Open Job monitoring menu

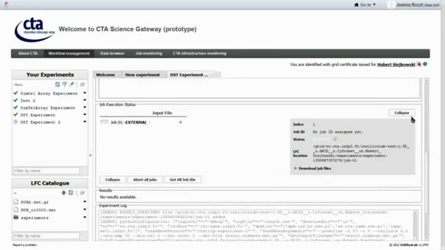point(149,53)
